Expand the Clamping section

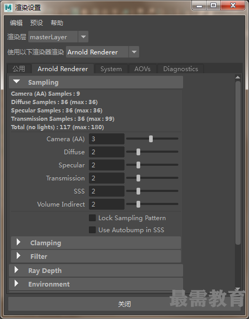96,243
